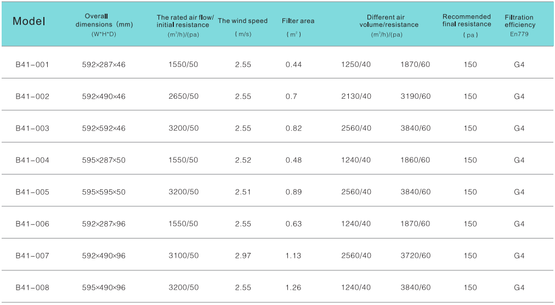Click "The wind speed" column header
The height and width of the screenshot is (305, 555).
pos(242,21)
